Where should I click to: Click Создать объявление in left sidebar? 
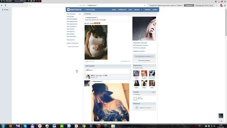[x=73, y=47]
